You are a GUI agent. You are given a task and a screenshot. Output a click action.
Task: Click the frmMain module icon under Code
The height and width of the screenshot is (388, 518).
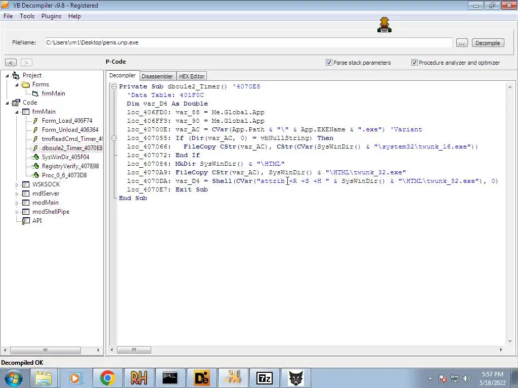(26, 112)
